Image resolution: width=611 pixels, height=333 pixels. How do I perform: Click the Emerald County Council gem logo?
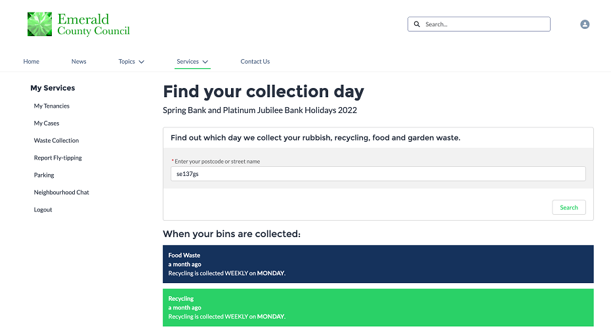pyautogui.click(x=39, y=24)
